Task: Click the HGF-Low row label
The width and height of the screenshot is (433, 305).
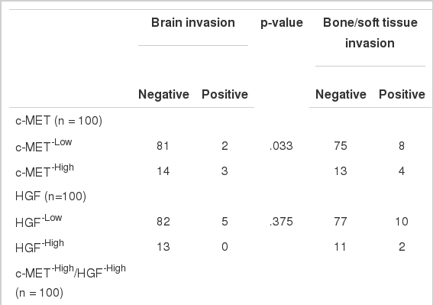Action: click(x=39, y=221)
